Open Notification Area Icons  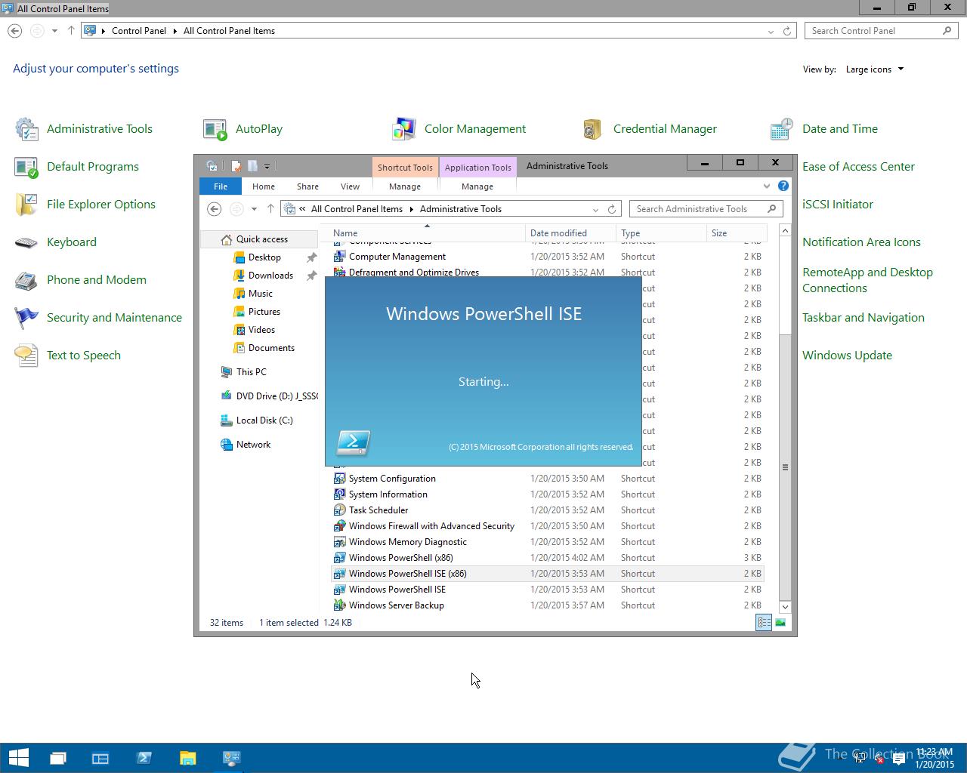[861, 242]
